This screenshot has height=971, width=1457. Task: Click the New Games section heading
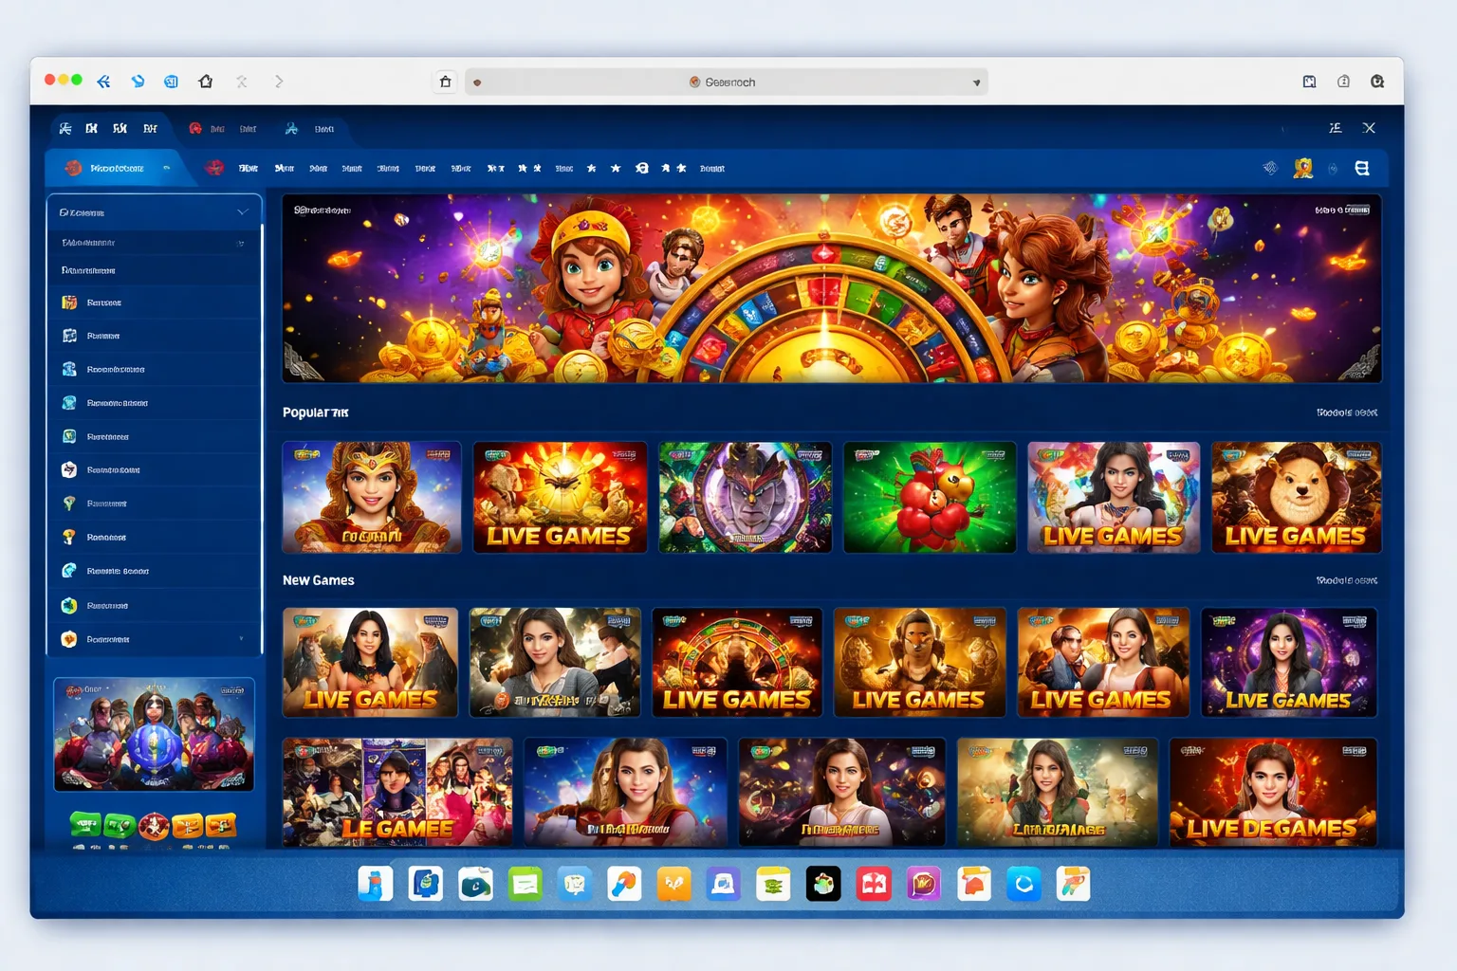tap(319, 580)
